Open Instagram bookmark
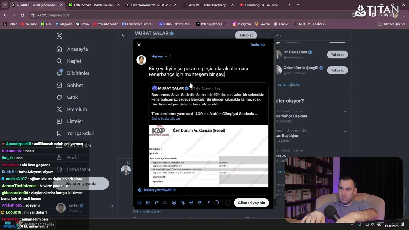The height and width of the screenshot is (230, 409). tap(242, 24)
